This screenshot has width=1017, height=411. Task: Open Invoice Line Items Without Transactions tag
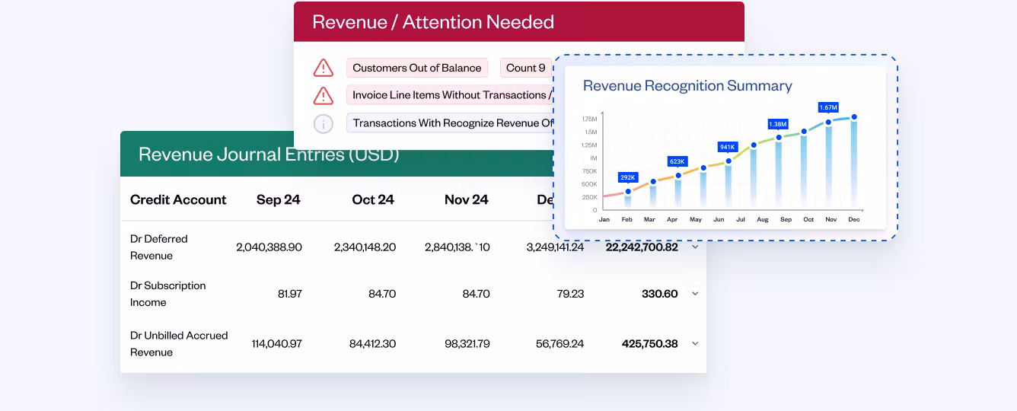[449, 95]
